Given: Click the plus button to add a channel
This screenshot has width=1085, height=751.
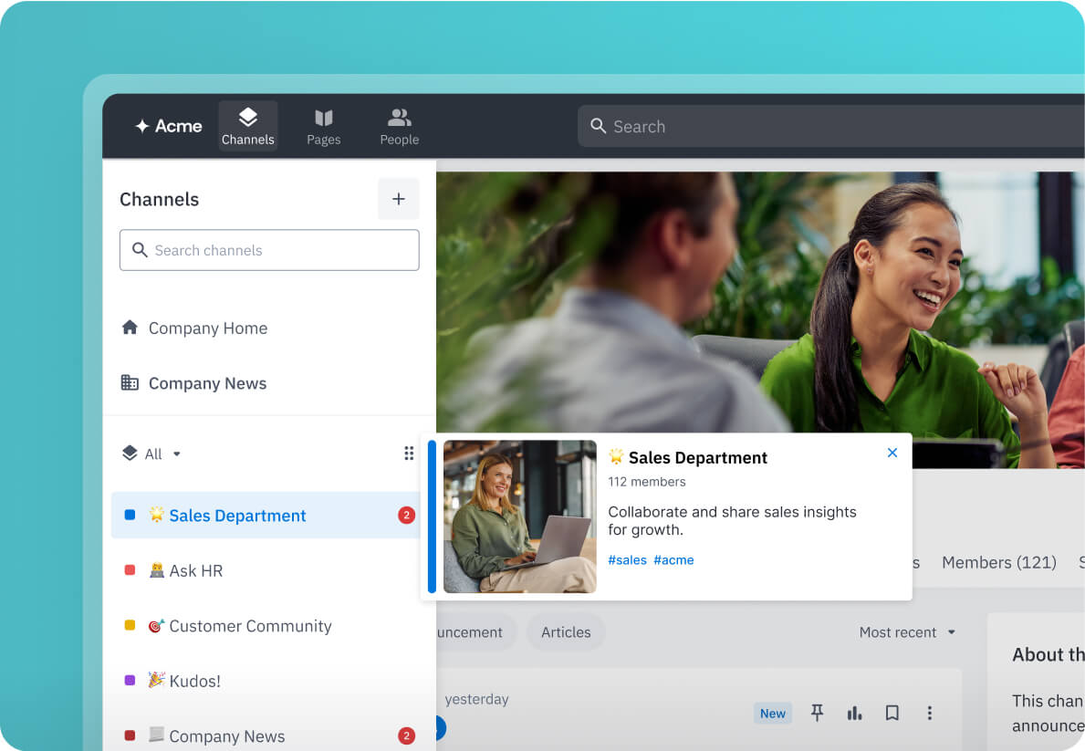Looking at the screenshot, I should [399, 199].
